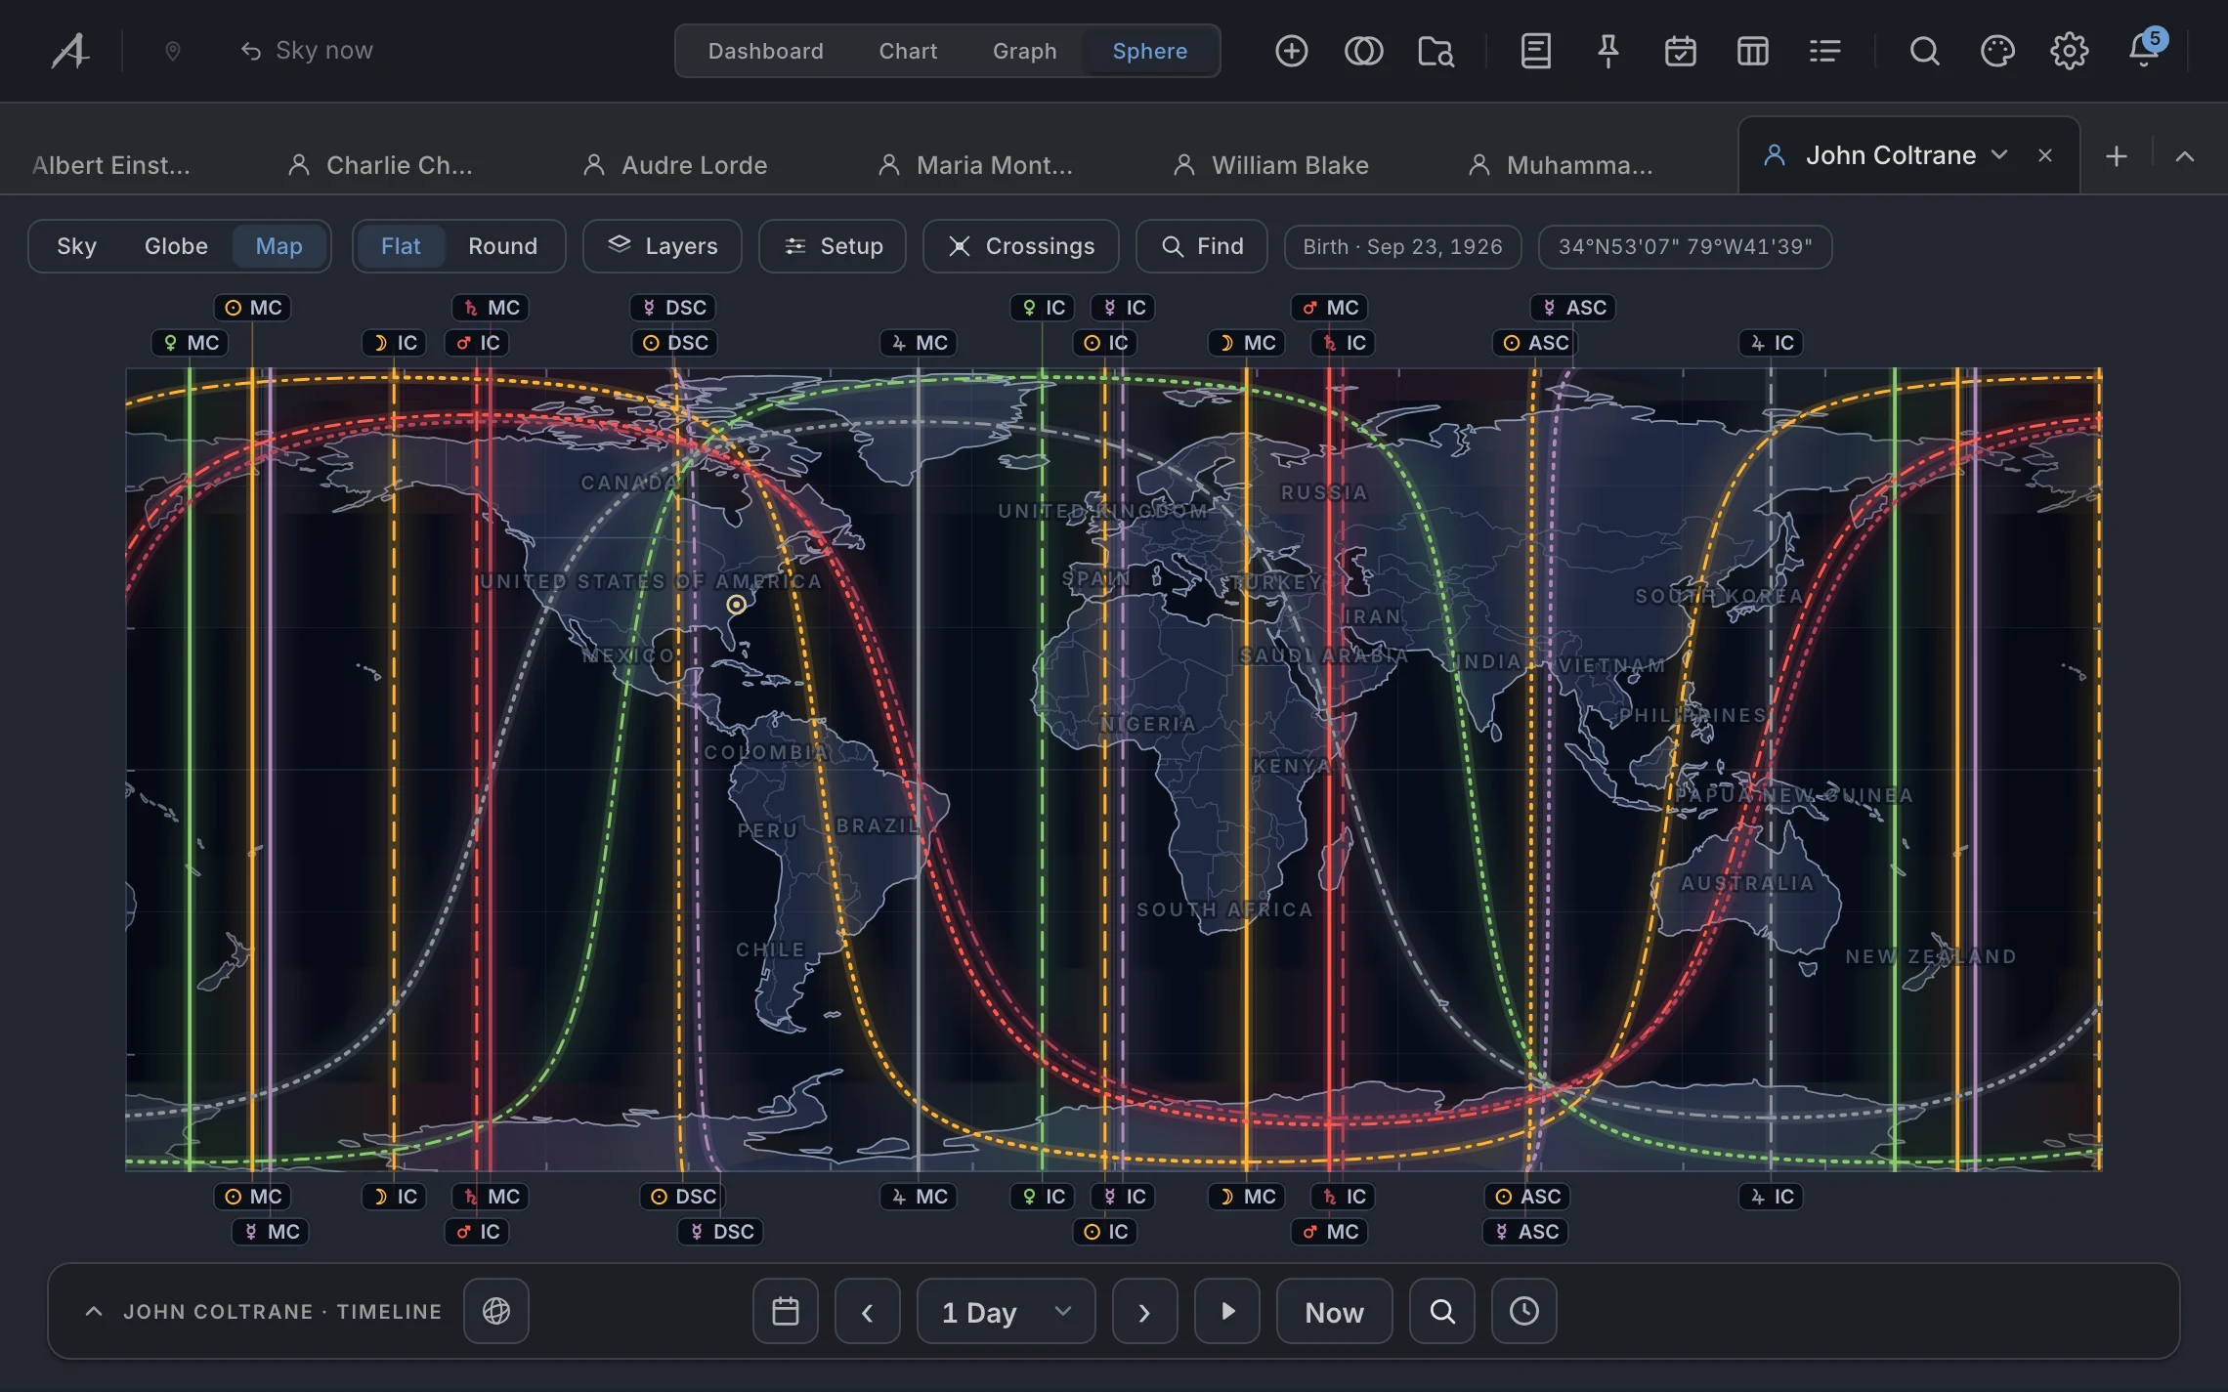This screenshot has width=2228, height=1392.
Task: Select the top Venus MC line label
Action: coord(191,343)
